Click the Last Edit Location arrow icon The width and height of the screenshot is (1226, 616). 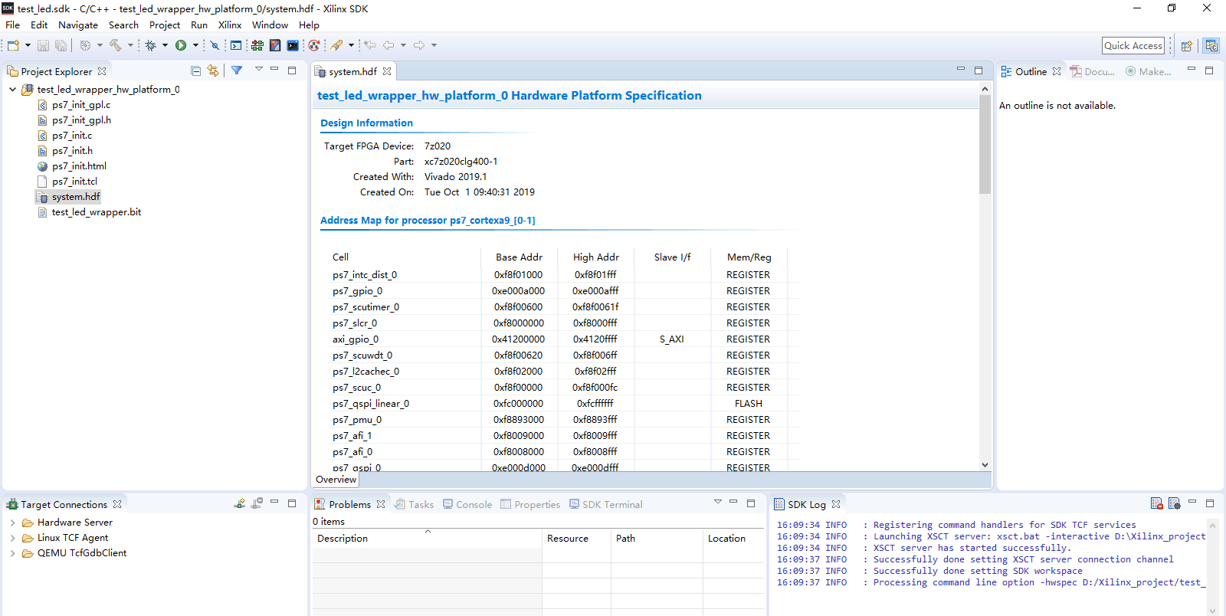coord(370,45)
